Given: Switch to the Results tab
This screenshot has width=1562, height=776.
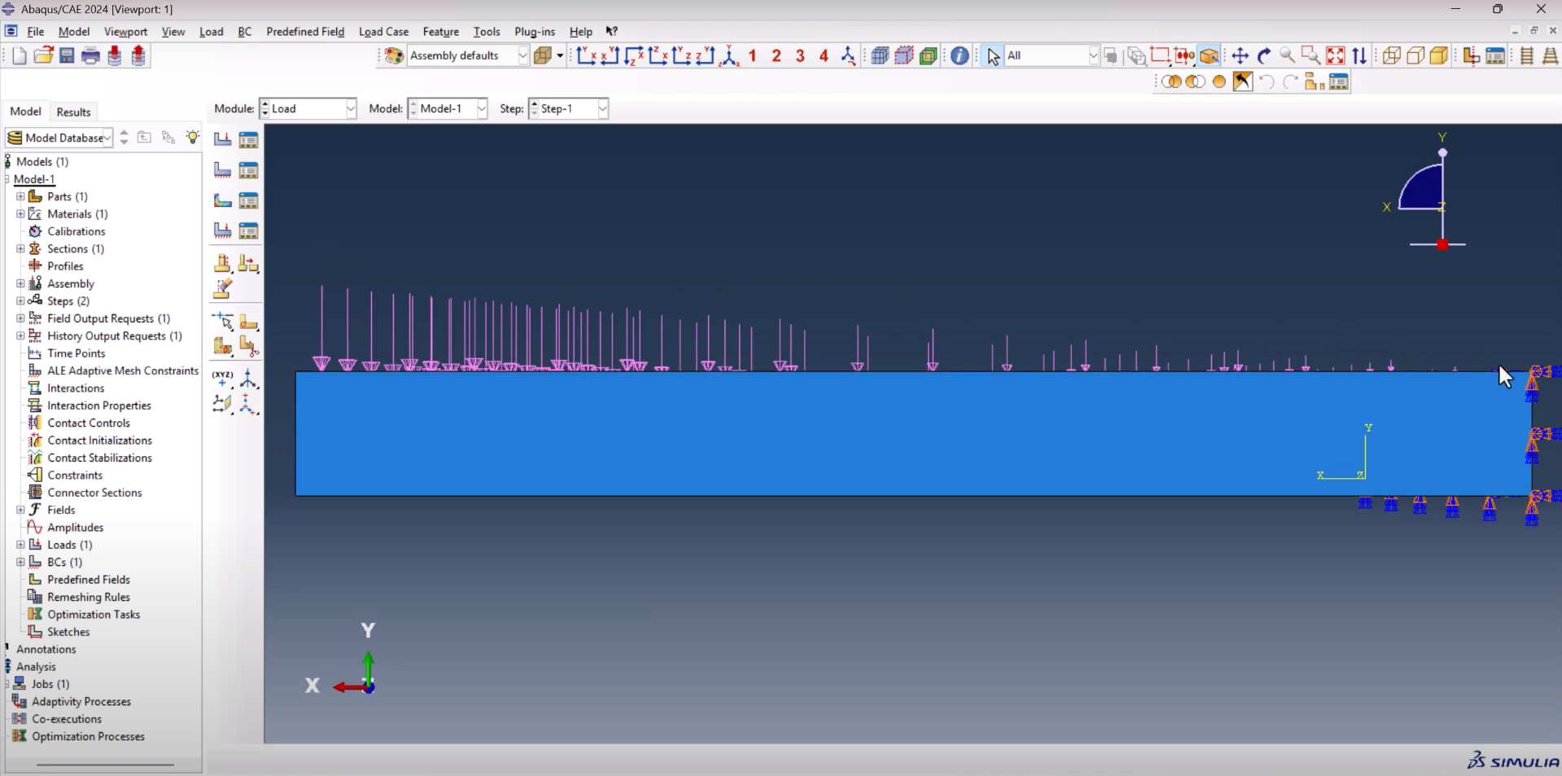Looking at the screenshot, I should (73, 112).
